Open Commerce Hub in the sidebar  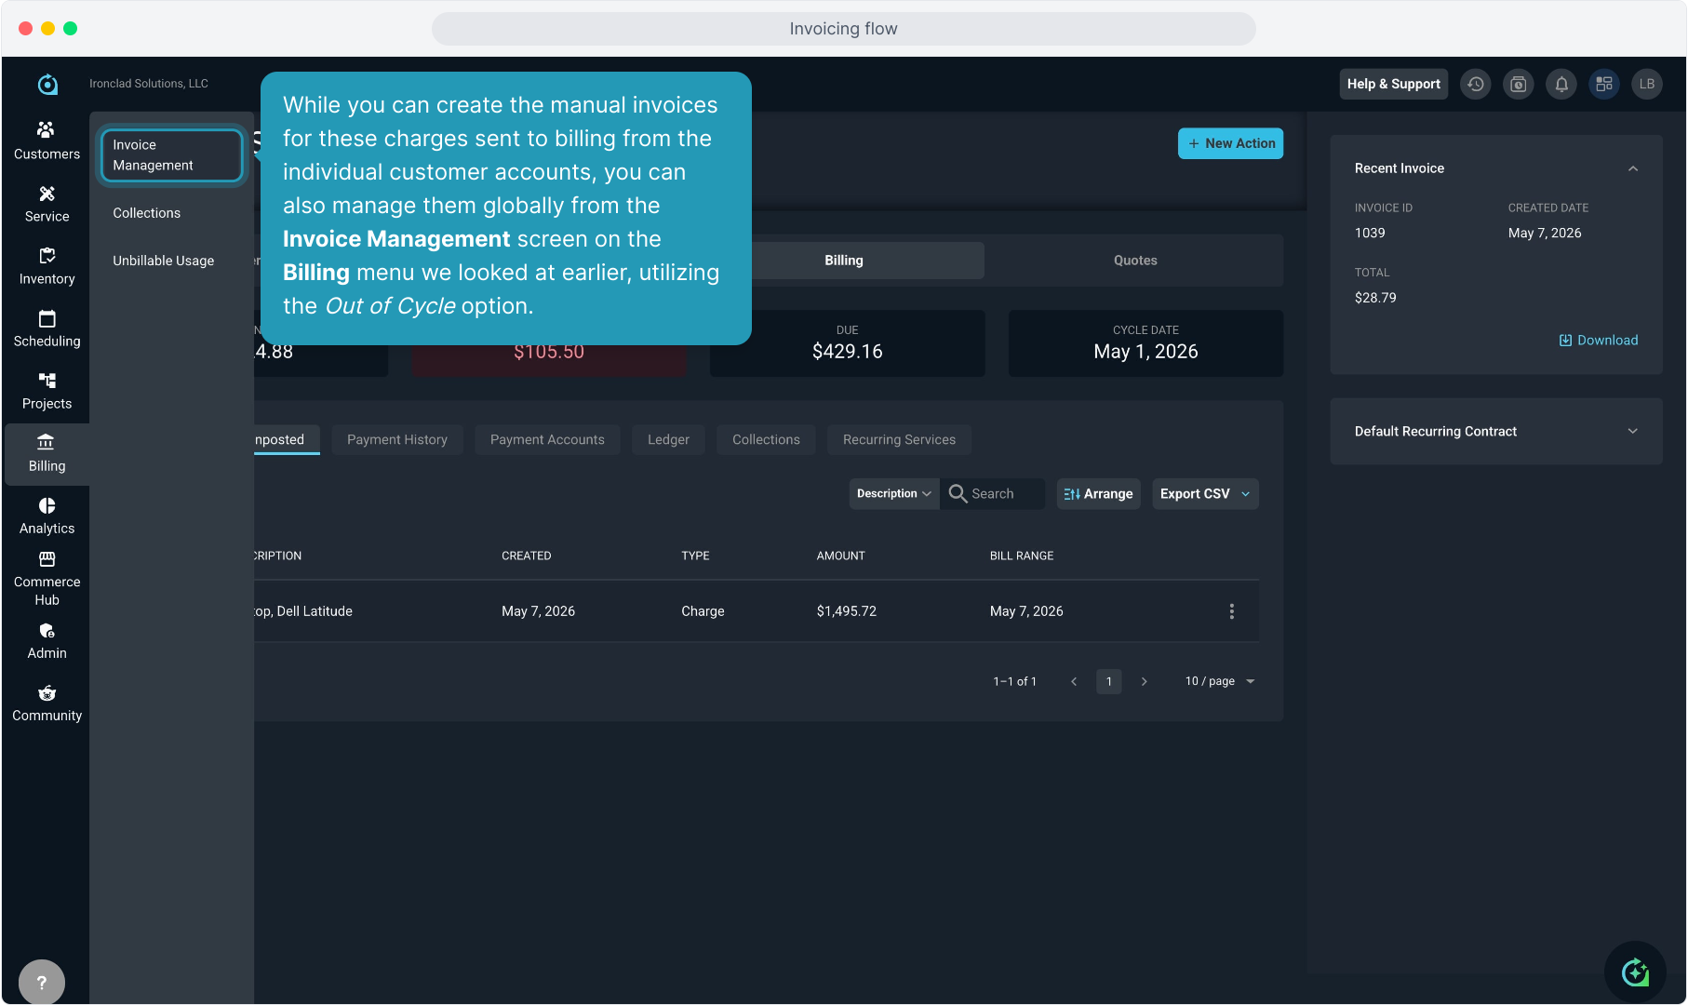[x=47, y=578]
